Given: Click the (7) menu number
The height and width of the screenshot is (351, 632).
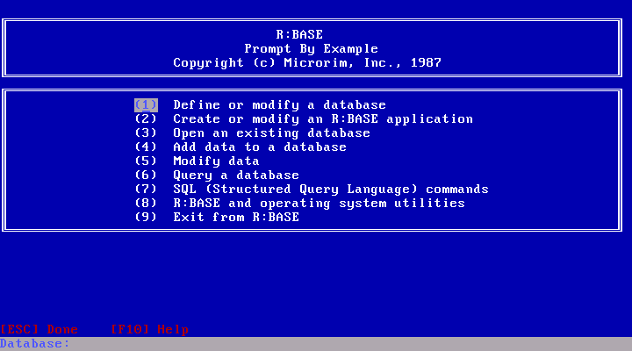Looking at the screenshot, I should 146,190.
